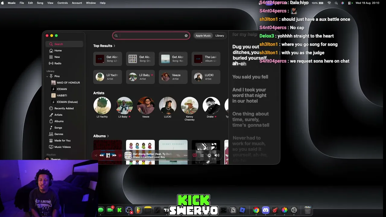Clear the search field with X button

pyautogui.click(x=186, y=36)
